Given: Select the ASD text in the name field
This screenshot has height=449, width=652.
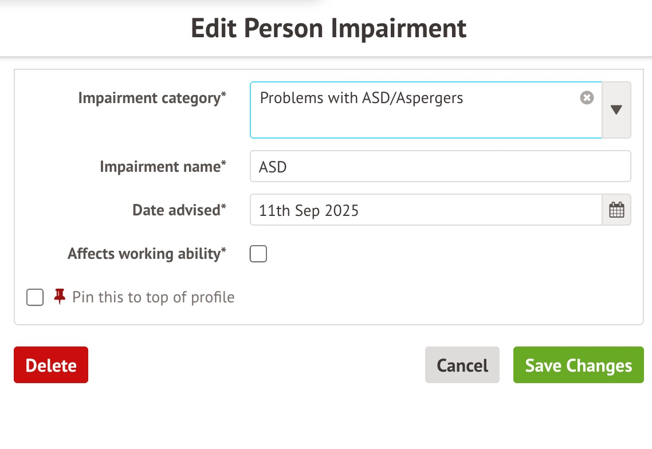Looking at the screenshot, I should [x=273, y=167].
